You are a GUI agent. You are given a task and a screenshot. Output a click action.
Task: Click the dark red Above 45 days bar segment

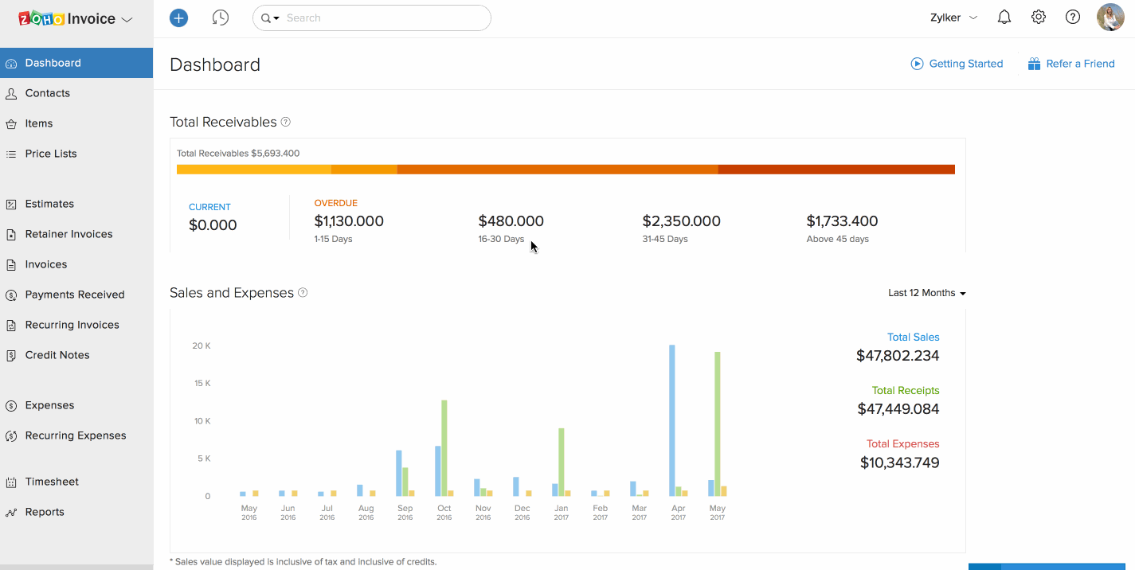click(x=836, y=170)
